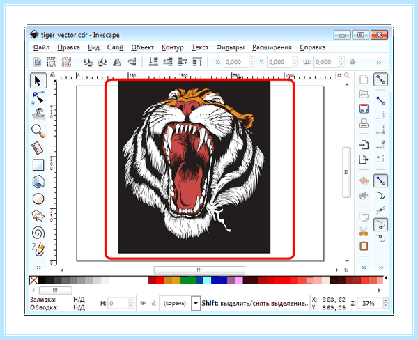Open the Правка menu
Viewport: 418px width, 340px height.
tap(68, 47)
